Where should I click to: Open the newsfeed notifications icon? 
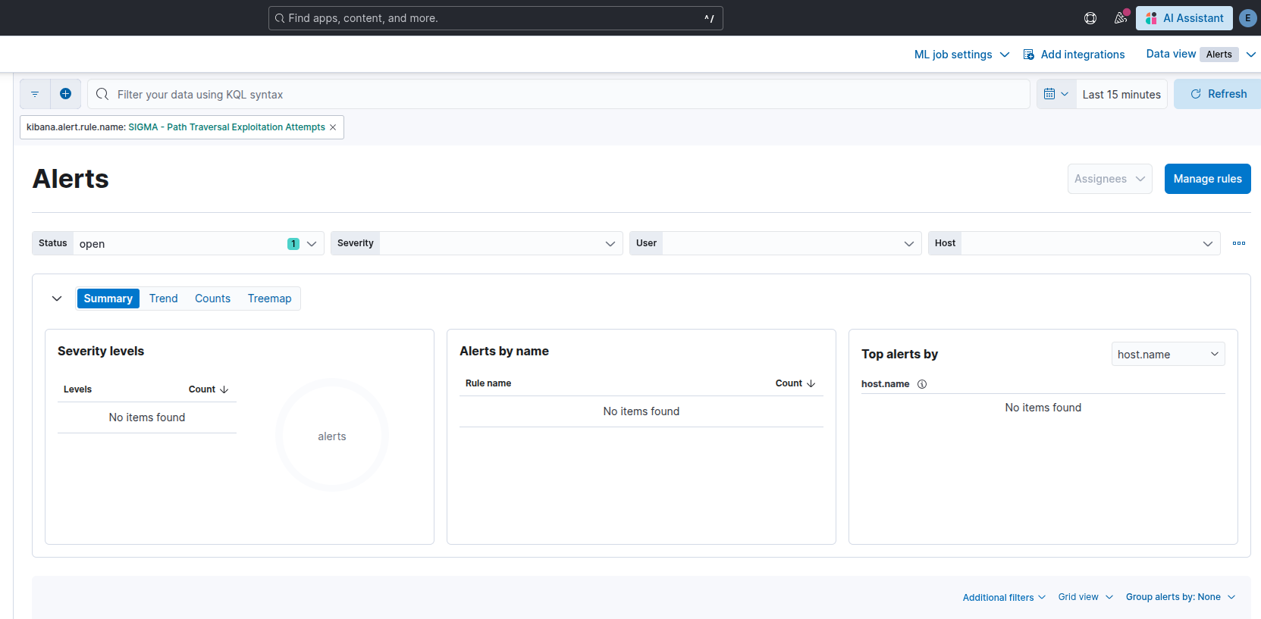(1120, 18)
